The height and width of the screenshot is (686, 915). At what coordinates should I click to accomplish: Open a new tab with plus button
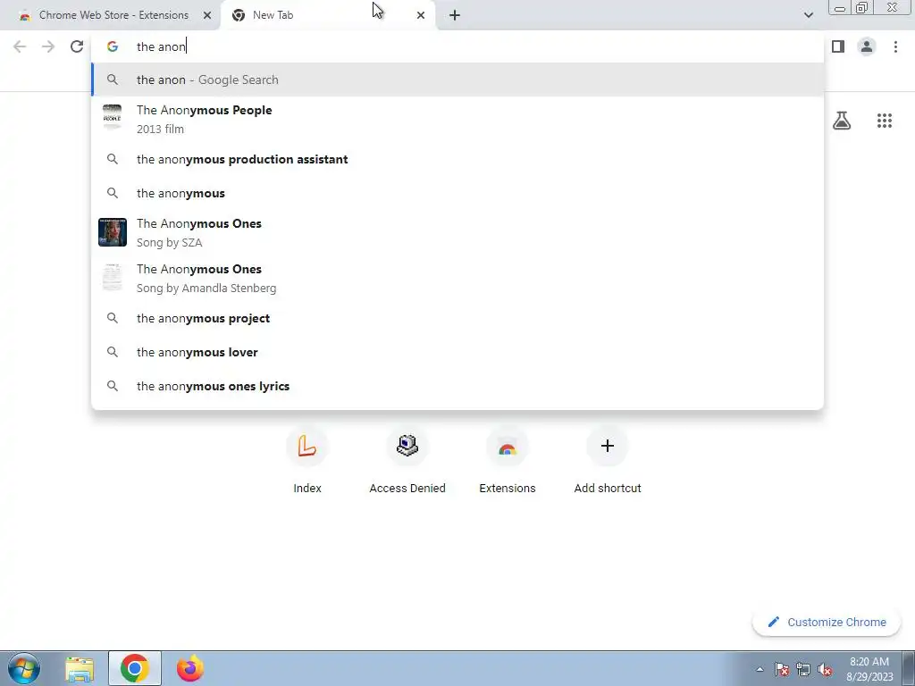[x=455, y=15]
